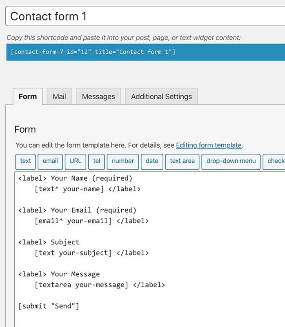Image resolution: width=285 pixels, height=327 pixels.
Task: Click the '[text* your-name]' tag line
Action: click(87, 189)
